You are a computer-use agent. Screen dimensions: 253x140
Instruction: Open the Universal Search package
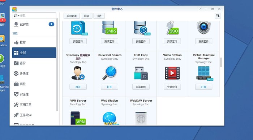click(110, 87)
